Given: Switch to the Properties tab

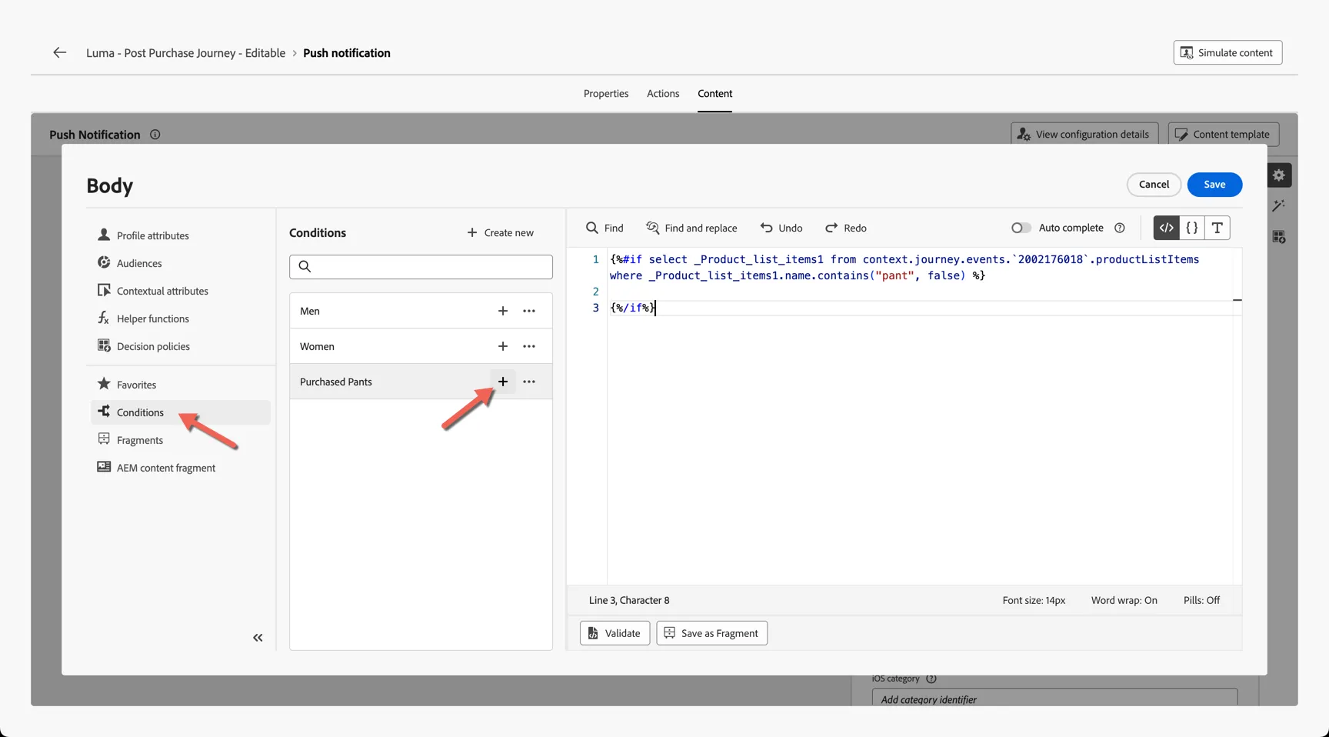Looking at the screenshot, I should pyautogui.click(x=606, y=94).
